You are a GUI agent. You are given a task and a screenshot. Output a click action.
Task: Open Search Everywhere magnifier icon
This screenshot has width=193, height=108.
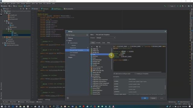(191, 6)
